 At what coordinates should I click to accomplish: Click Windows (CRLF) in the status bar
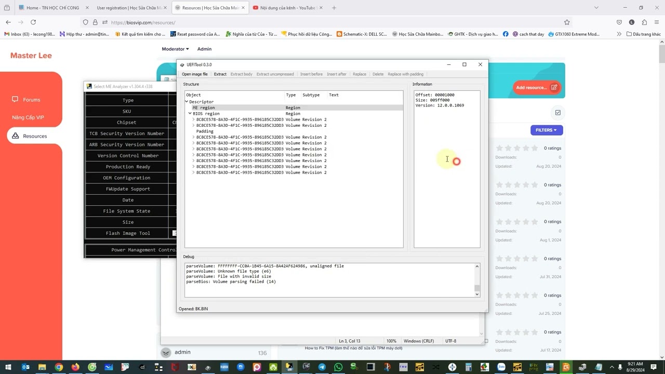point(419,341)
